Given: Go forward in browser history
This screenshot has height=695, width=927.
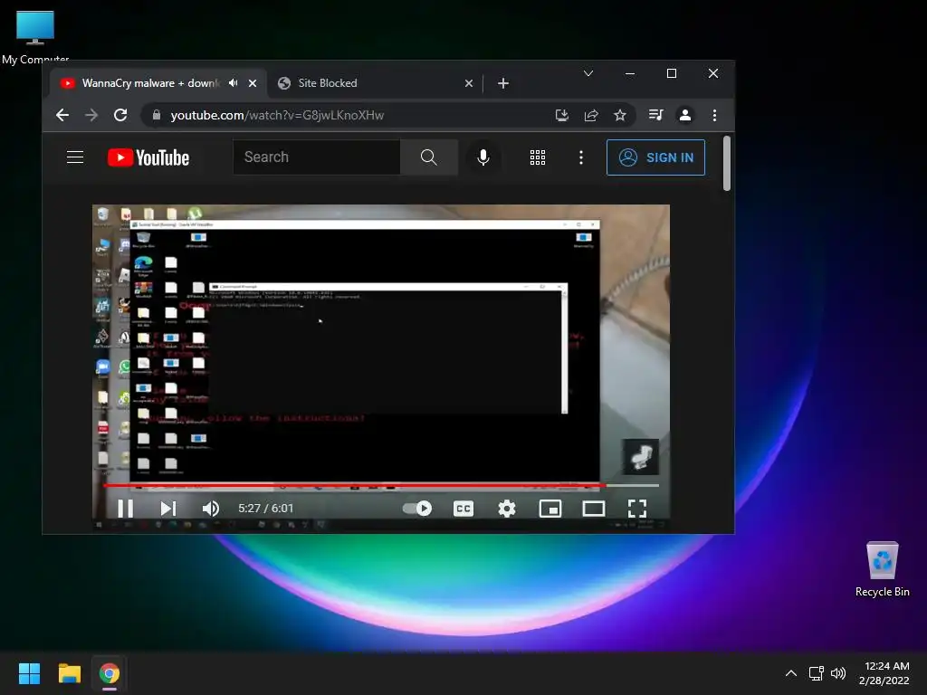Looking at the screenshot, I should tap(91, 115).
